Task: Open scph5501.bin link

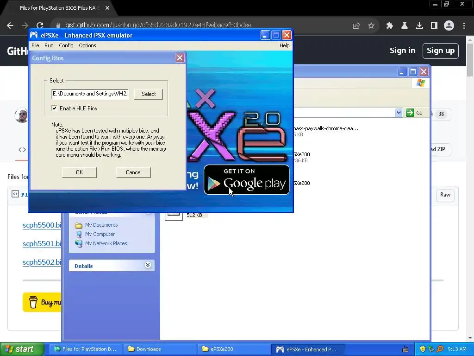Action: (x=42, y=243)
